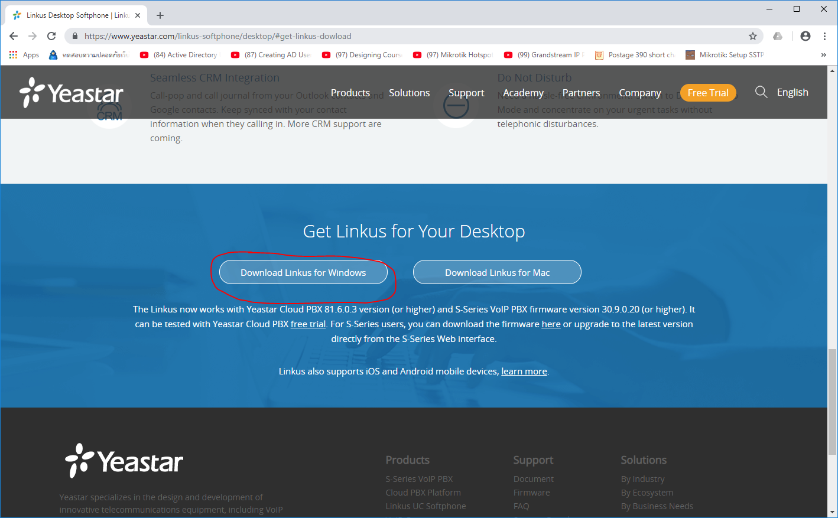838x518 pixels.
Task: Open the Chrome user profile icon
Action: [x=805, y=36]
